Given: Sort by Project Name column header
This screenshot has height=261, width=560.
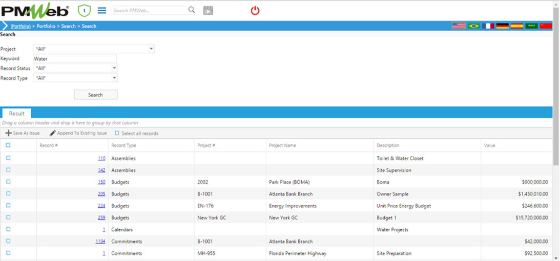Looking at the screenshot, I should click(282, 145).
